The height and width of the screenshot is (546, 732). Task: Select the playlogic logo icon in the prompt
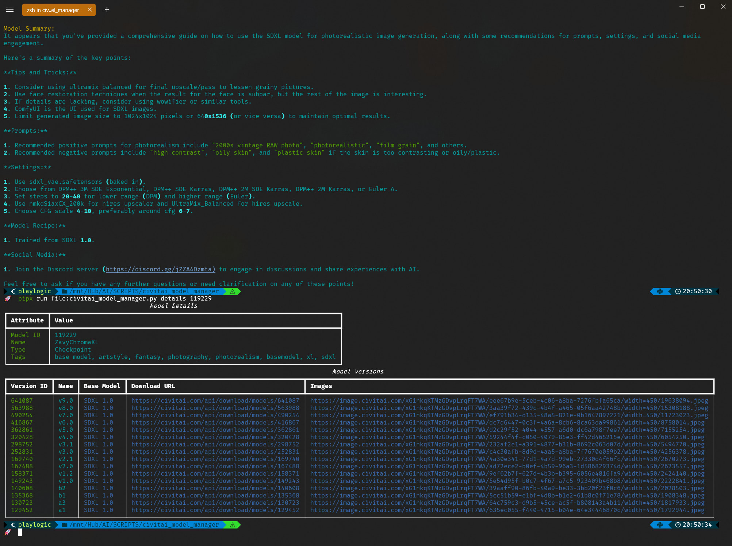pyautogui.click(x=13, y=291)
